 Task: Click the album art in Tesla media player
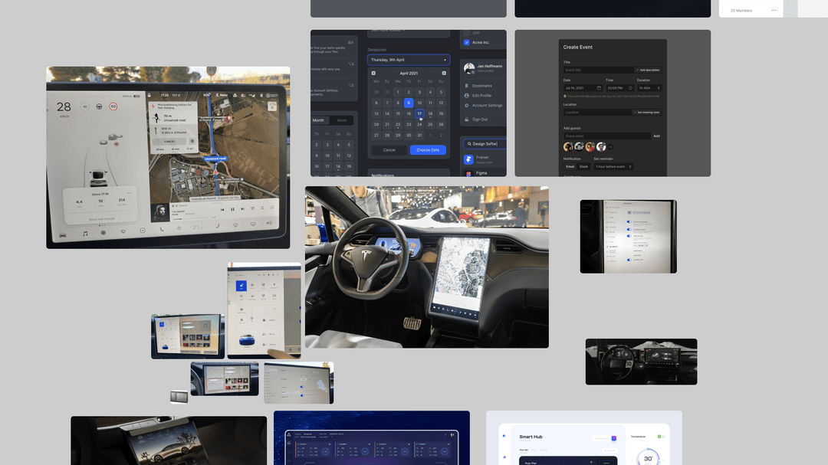[160, 212]
